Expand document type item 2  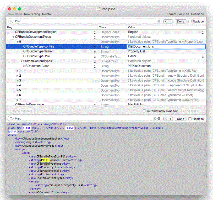(x=17, y=76)
